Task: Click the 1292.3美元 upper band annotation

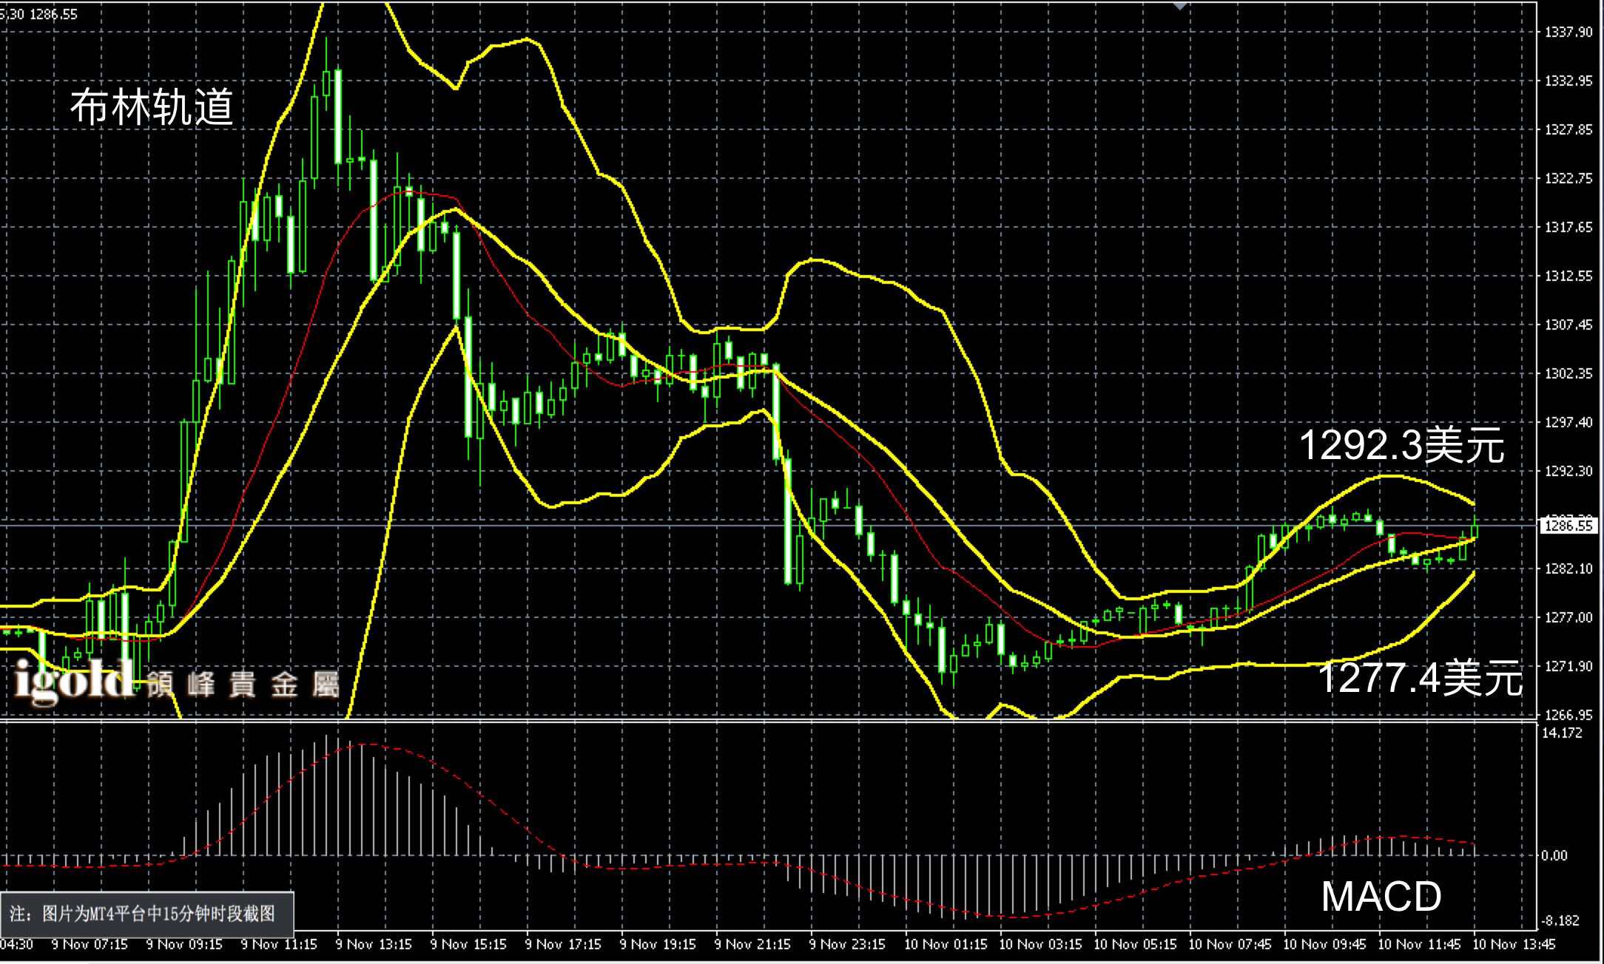Action: click(1401, 446)
